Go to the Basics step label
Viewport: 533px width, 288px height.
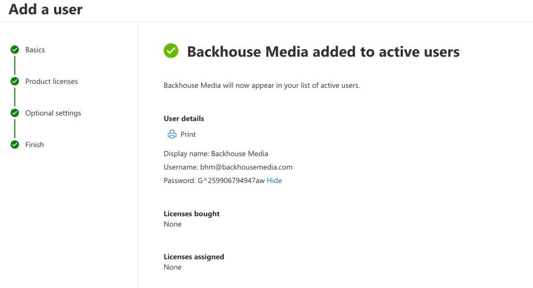click(35, 50)
